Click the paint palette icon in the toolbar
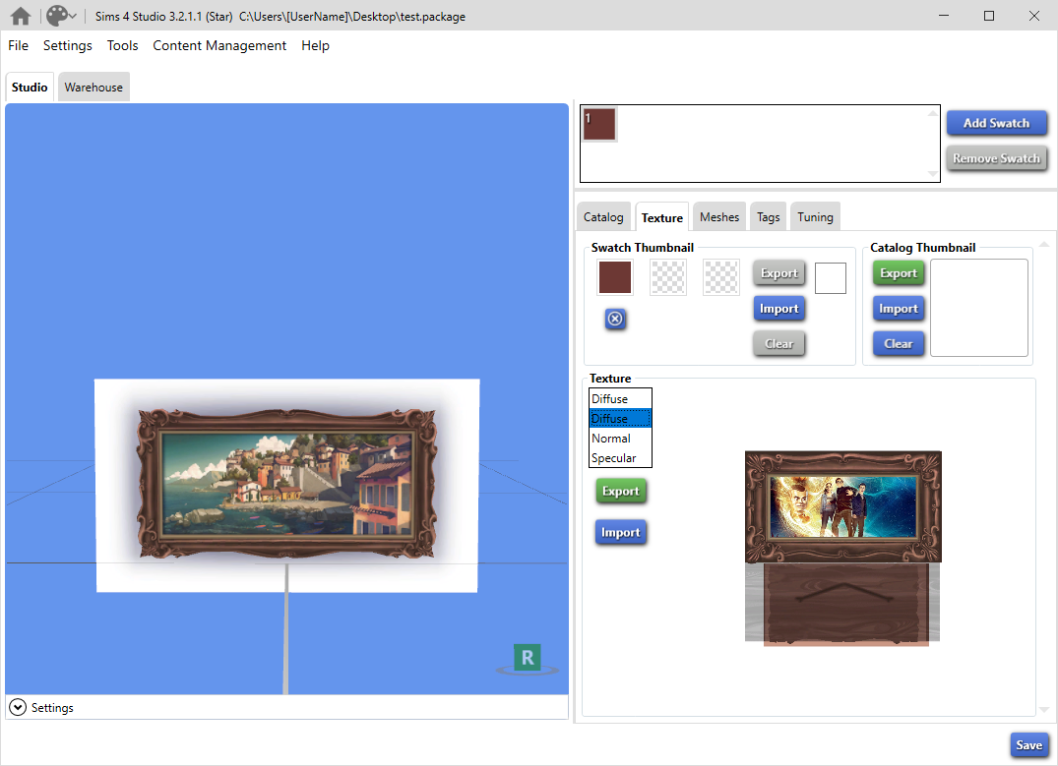The height and width of the screenshot is (766, 1058). click(x=54, y=16)
